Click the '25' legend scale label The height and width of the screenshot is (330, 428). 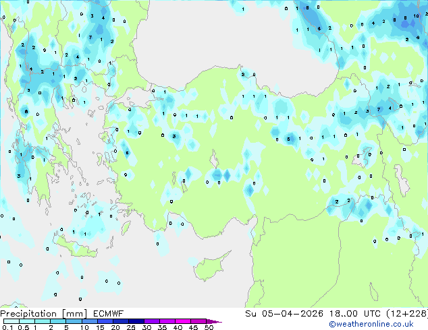coord(131,327)
